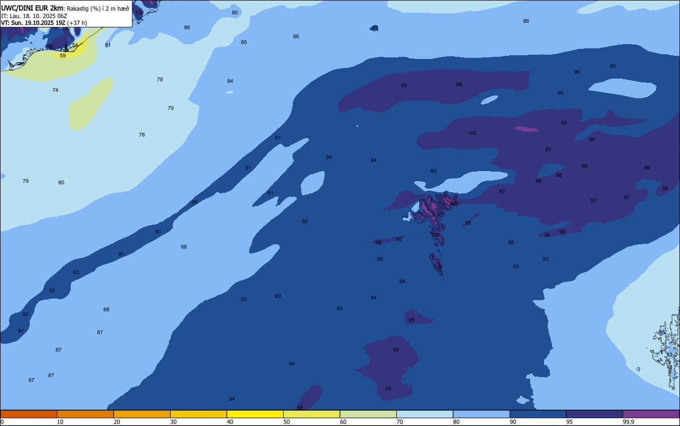This screenshot has height=426, width=680.
Task: Pick the 95–99.9 dark indigo legend swatch
Action: click(594, 414)
